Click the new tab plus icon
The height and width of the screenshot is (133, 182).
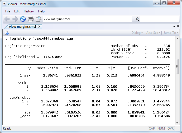7,33
